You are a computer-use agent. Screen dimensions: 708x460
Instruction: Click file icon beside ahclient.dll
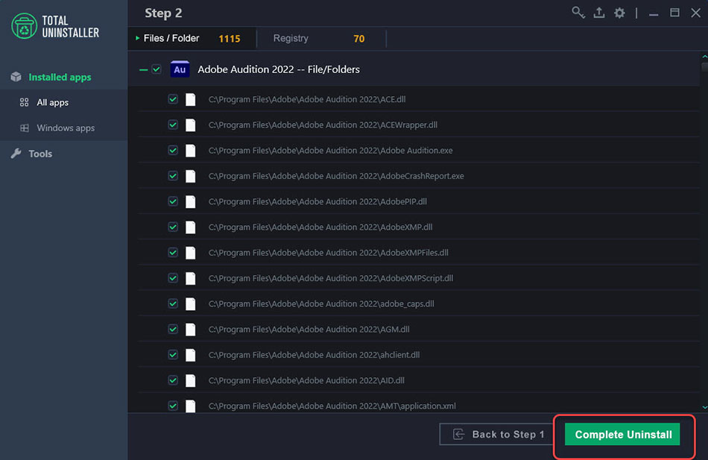[x=191, y=355]
